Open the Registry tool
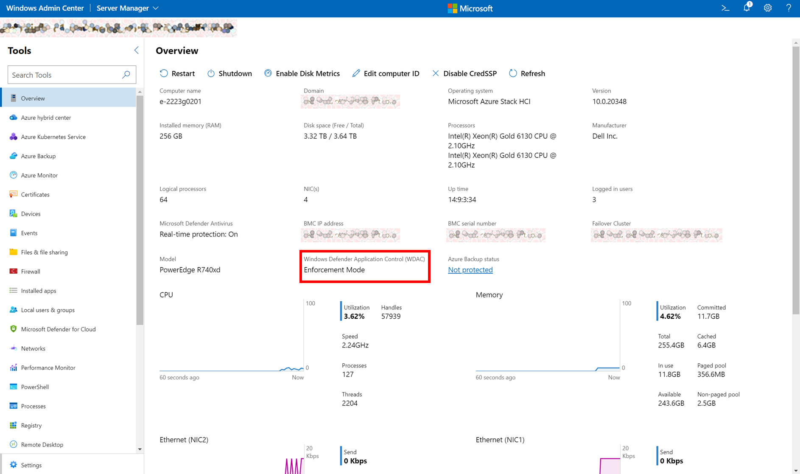The height and width of the screenshot is (474, 800). 31,425
